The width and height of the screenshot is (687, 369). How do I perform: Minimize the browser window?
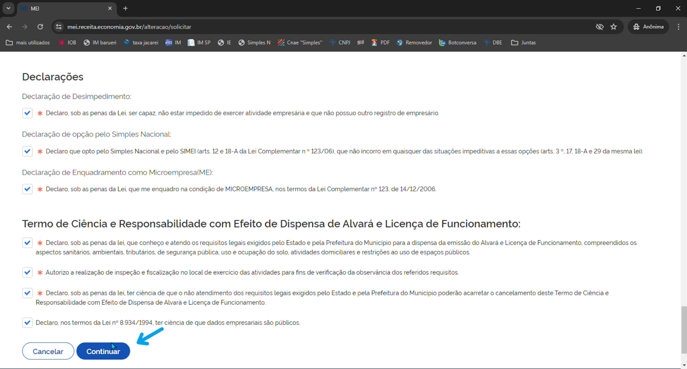638,8
